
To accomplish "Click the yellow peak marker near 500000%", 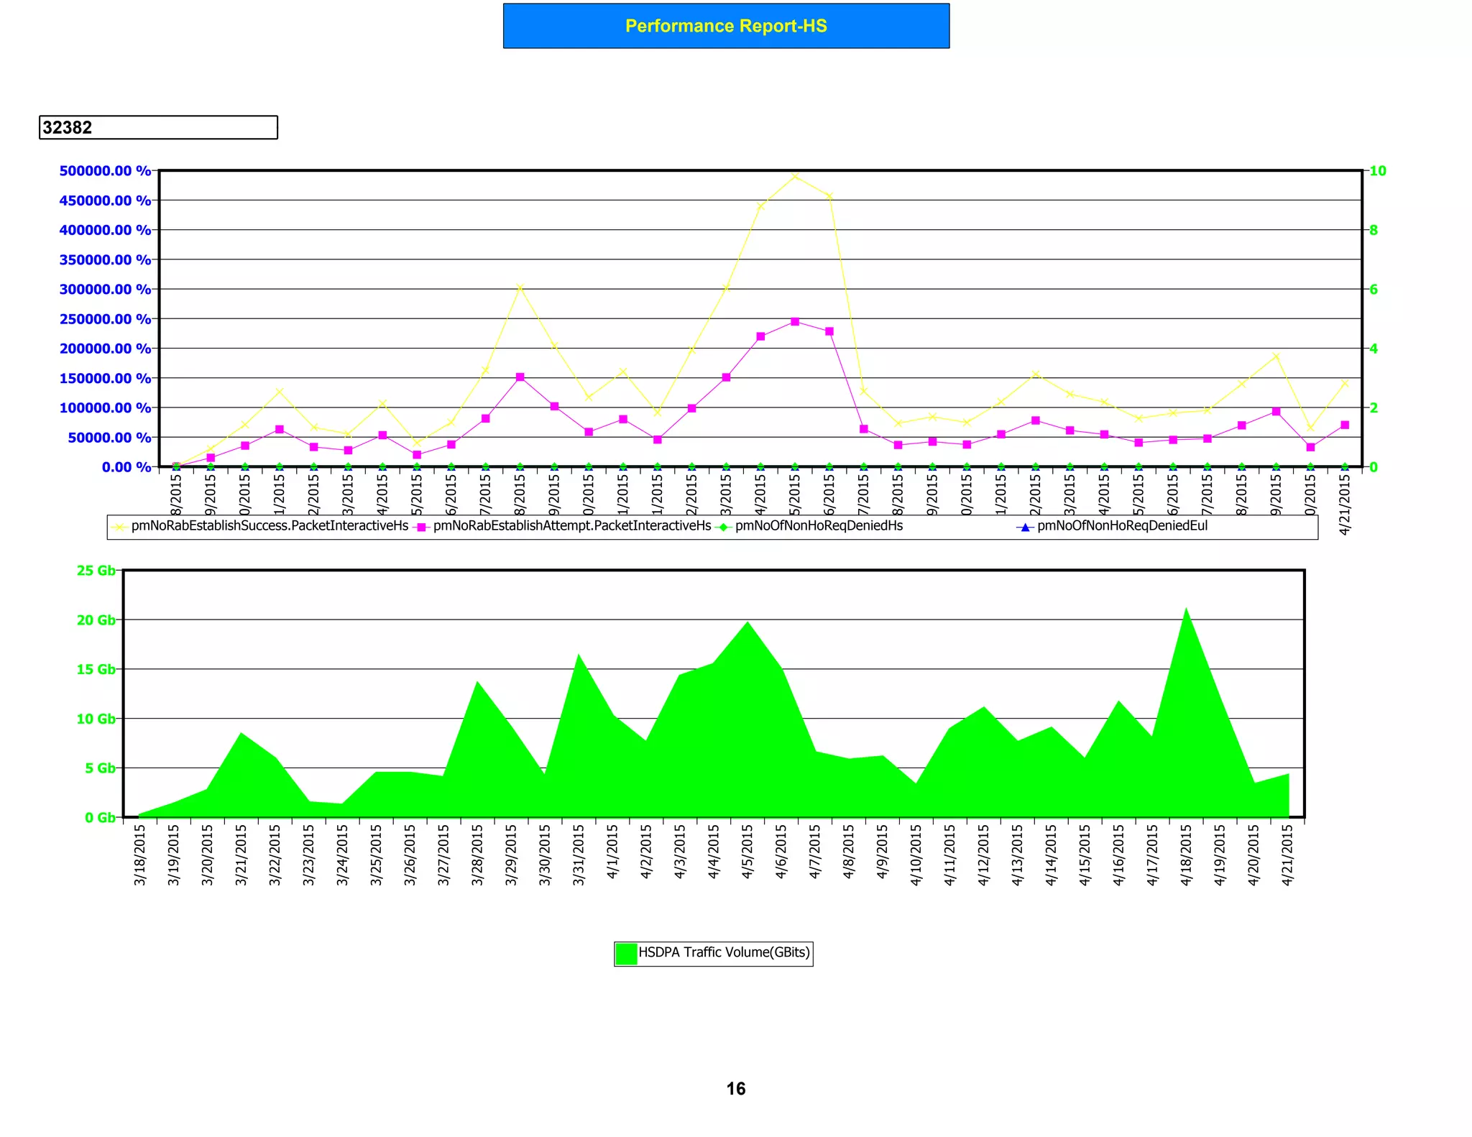I will 795,176.
